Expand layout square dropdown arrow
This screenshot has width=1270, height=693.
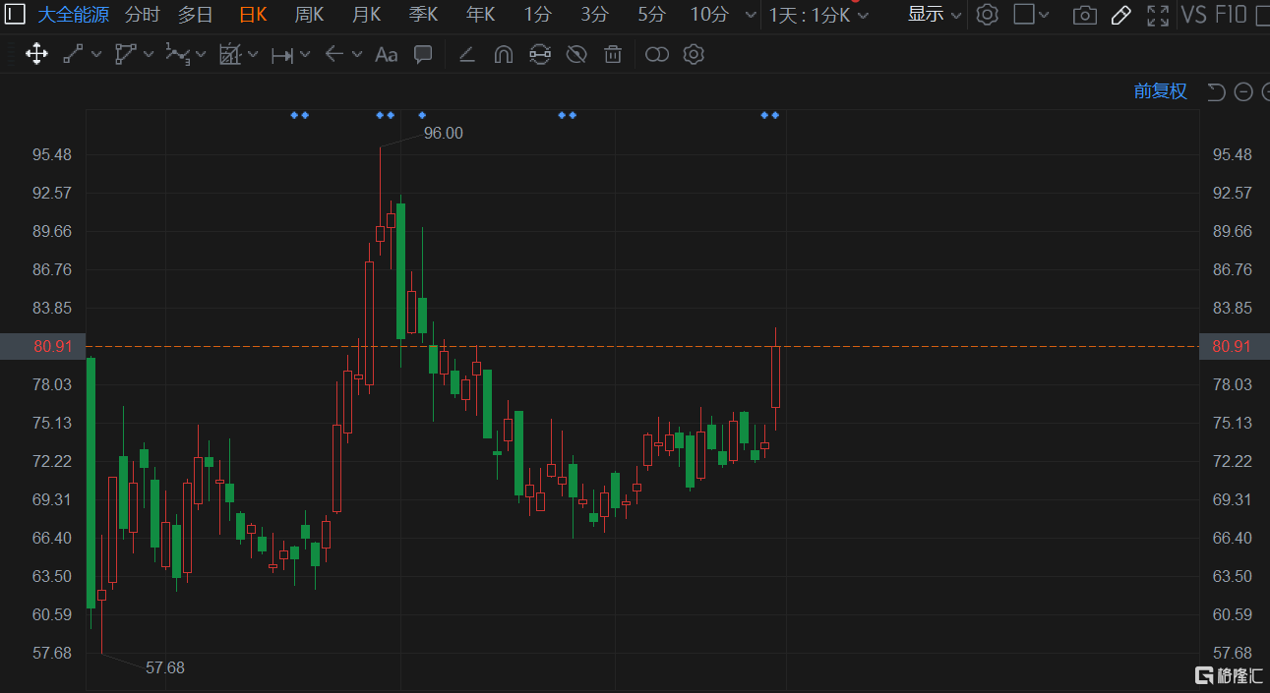(x=1044, y=15)
